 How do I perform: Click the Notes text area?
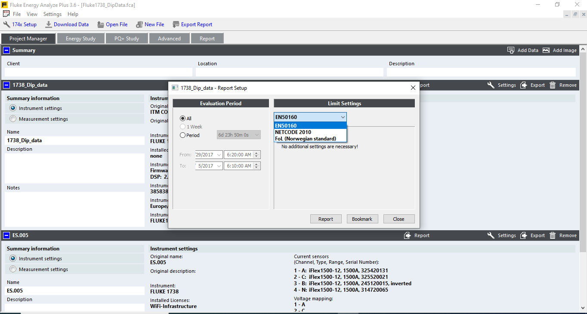(74, 209)
